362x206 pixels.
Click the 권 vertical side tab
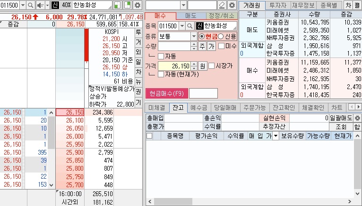[138, 92]
